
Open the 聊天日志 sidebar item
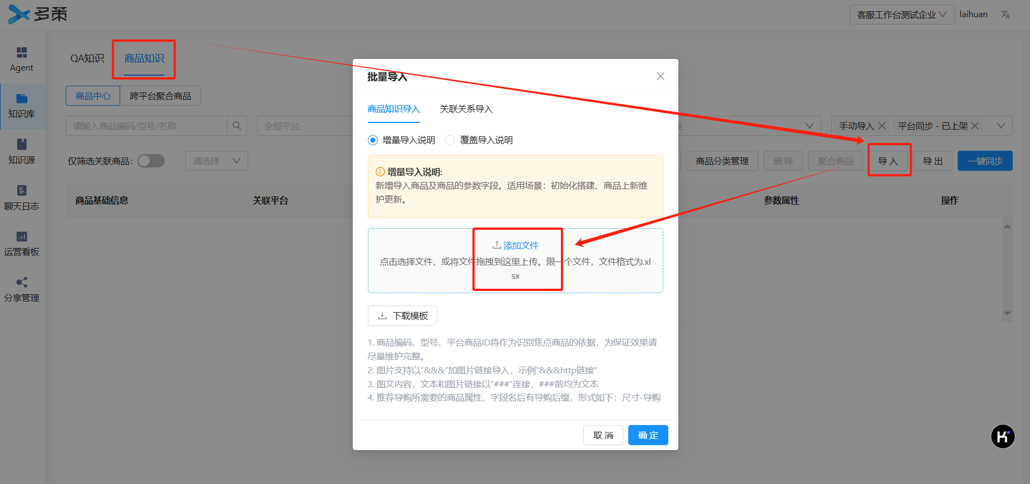click(x=22, y=198)
